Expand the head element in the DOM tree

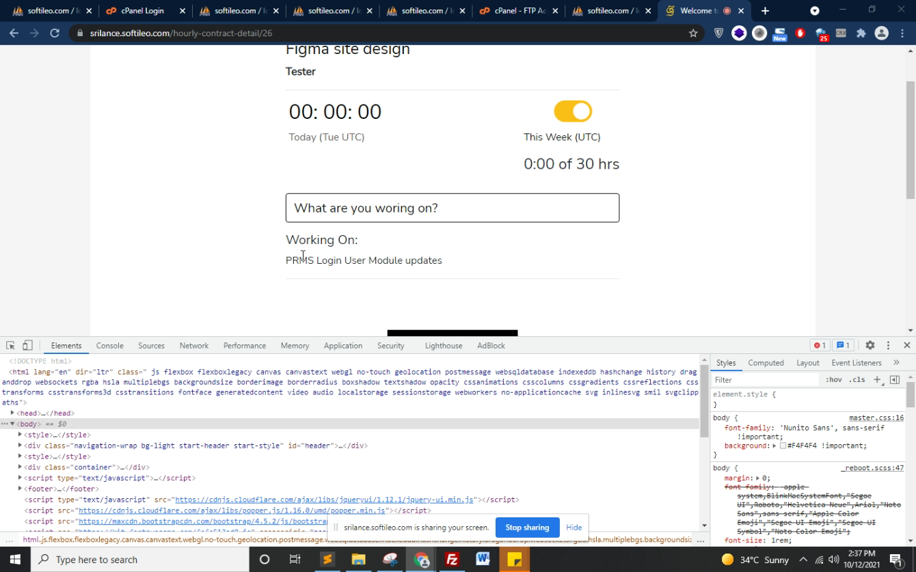point(12,413)
